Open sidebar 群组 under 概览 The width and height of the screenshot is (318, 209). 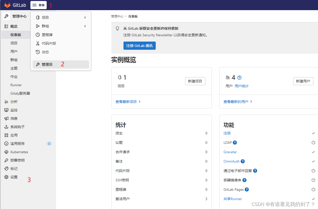[14, 60]
